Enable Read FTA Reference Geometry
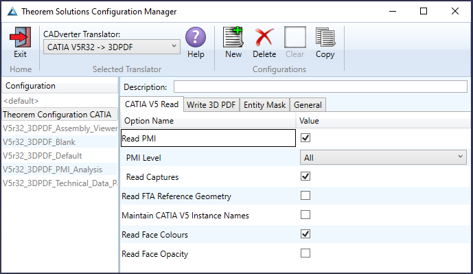Image resolution: width=473 pixels, height=274 pixels. [x=305, y=196]
